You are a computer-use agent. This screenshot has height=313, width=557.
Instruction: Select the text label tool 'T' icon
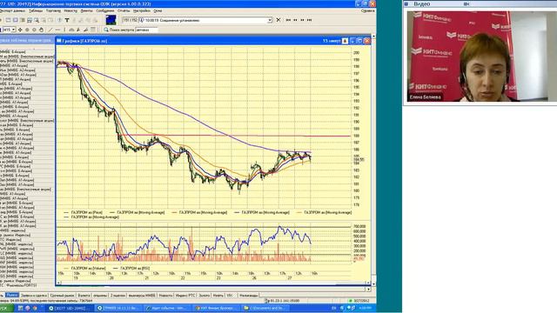67,20
